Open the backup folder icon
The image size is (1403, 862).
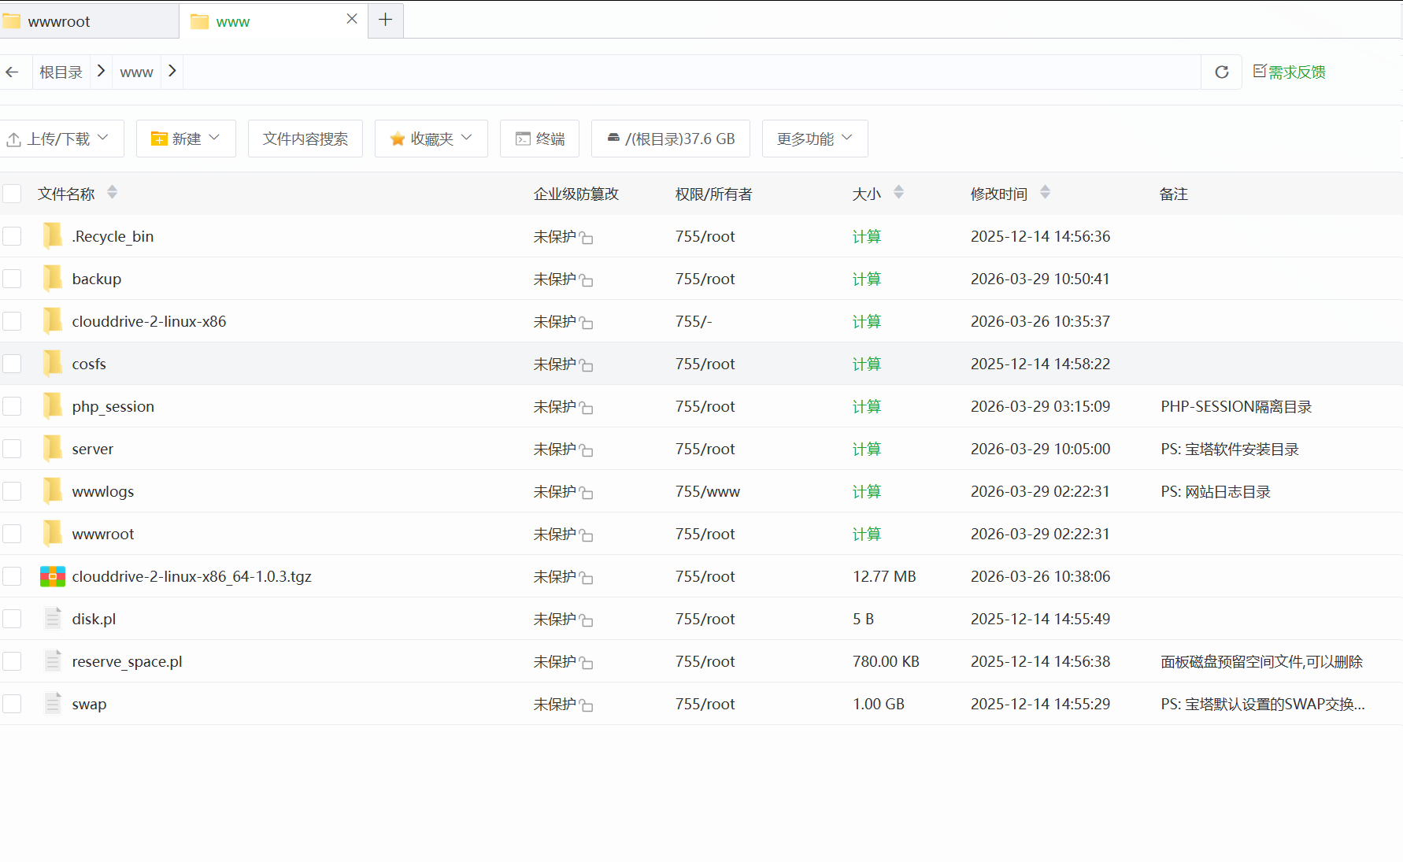point(52,279)
